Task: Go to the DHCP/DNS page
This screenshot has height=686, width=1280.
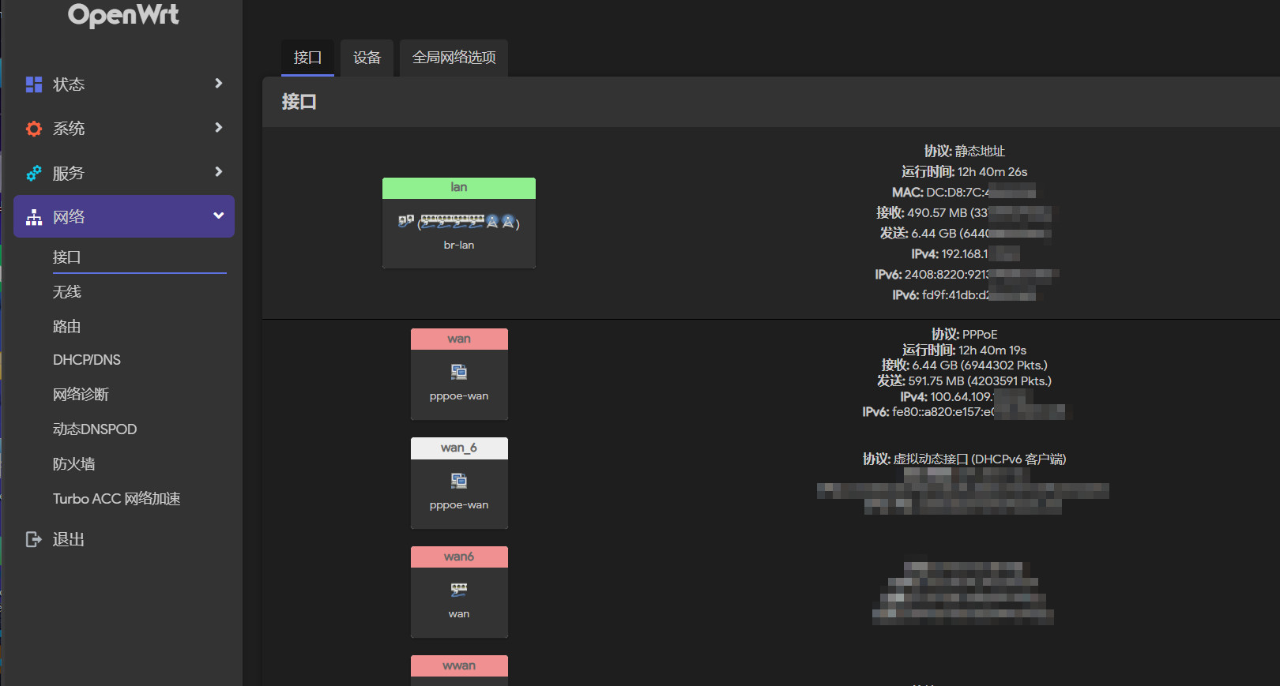Action: click(87, 360)
